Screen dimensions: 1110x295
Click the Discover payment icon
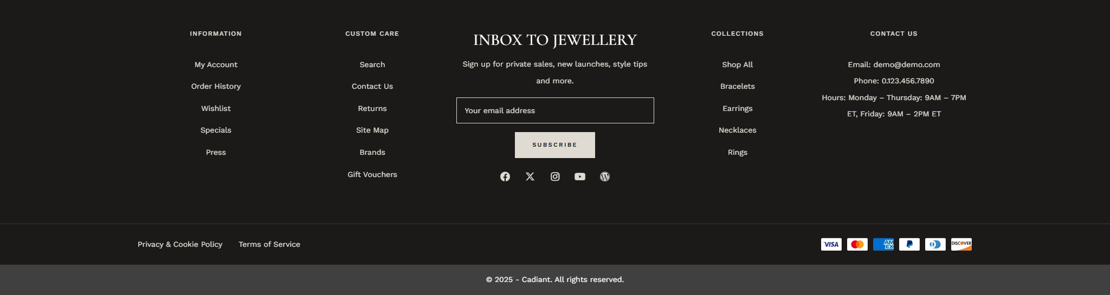pos(961,244)
